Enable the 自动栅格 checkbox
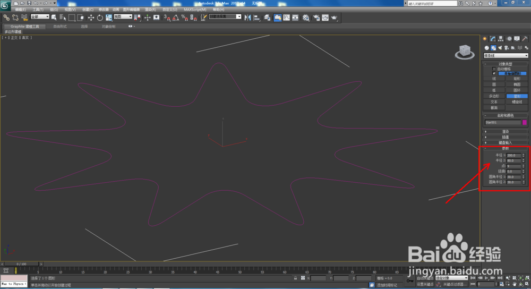The height and width of the screenshot is (289, 531). click(494, 69)
